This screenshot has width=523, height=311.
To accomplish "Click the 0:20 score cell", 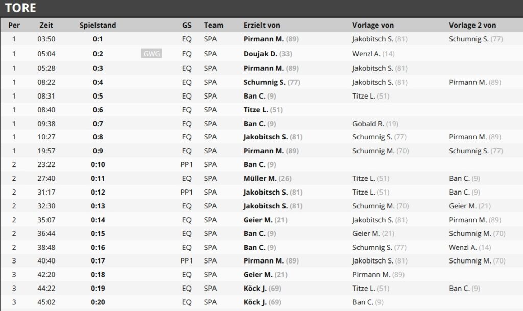I will click(x=98, y=302).
